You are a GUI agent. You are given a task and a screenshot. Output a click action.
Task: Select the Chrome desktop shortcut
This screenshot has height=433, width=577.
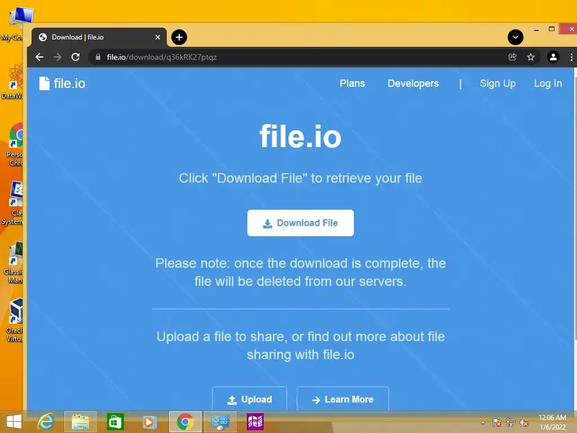coord(14,145)
